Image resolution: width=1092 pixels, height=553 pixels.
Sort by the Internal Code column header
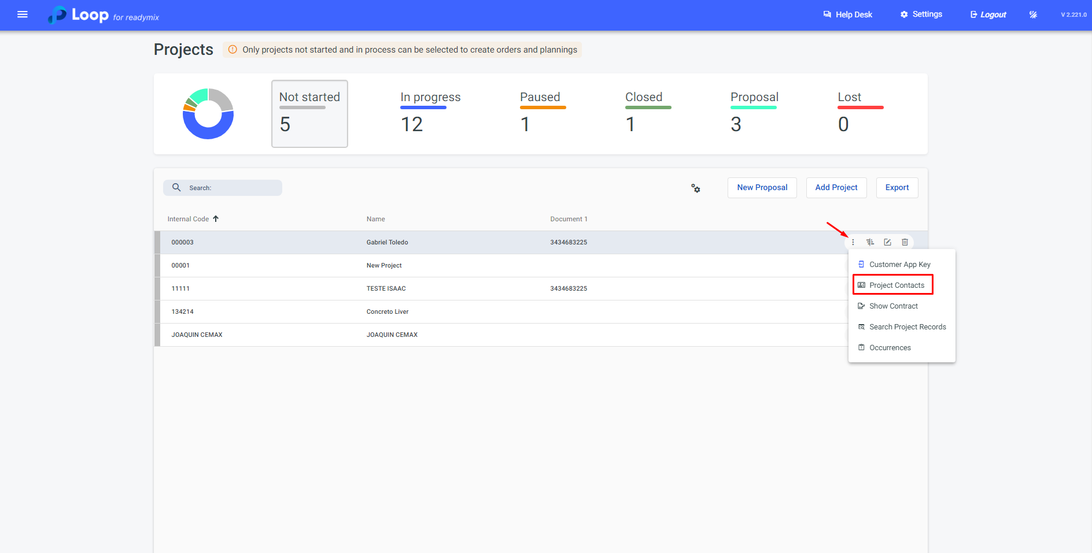coord(189,219)
